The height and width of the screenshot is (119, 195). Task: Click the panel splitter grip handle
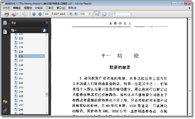(50, 66)
